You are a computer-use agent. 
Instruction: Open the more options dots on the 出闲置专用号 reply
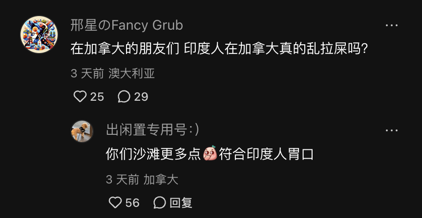point(391,130)
